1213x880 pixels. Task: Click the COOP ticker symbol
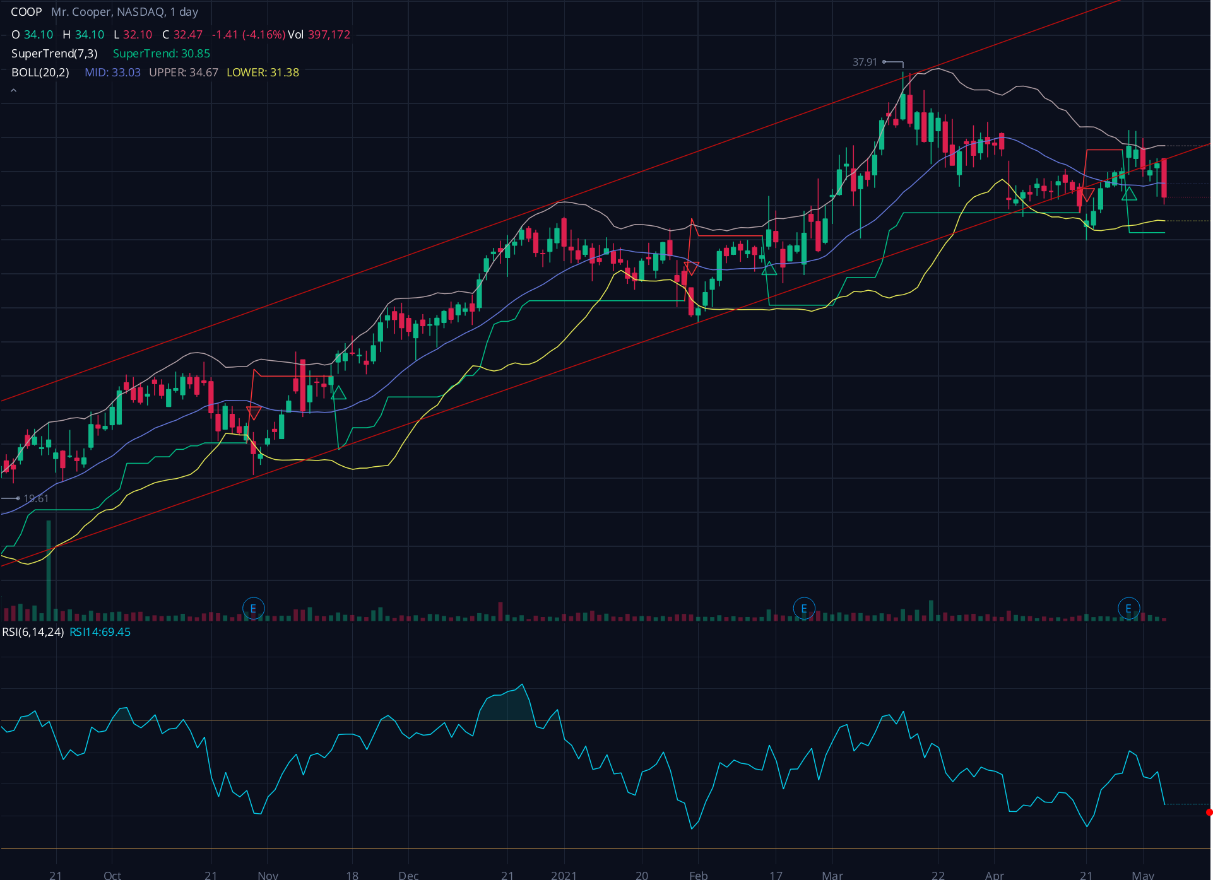[x=27, y=12]
